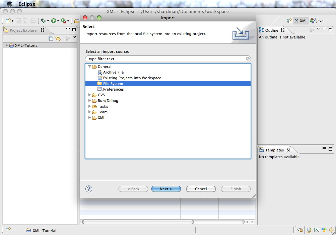Click the yellow star icon in bottom-right tray
The height and width of the screenshot is (235, 336).
[x=332, y=230]
